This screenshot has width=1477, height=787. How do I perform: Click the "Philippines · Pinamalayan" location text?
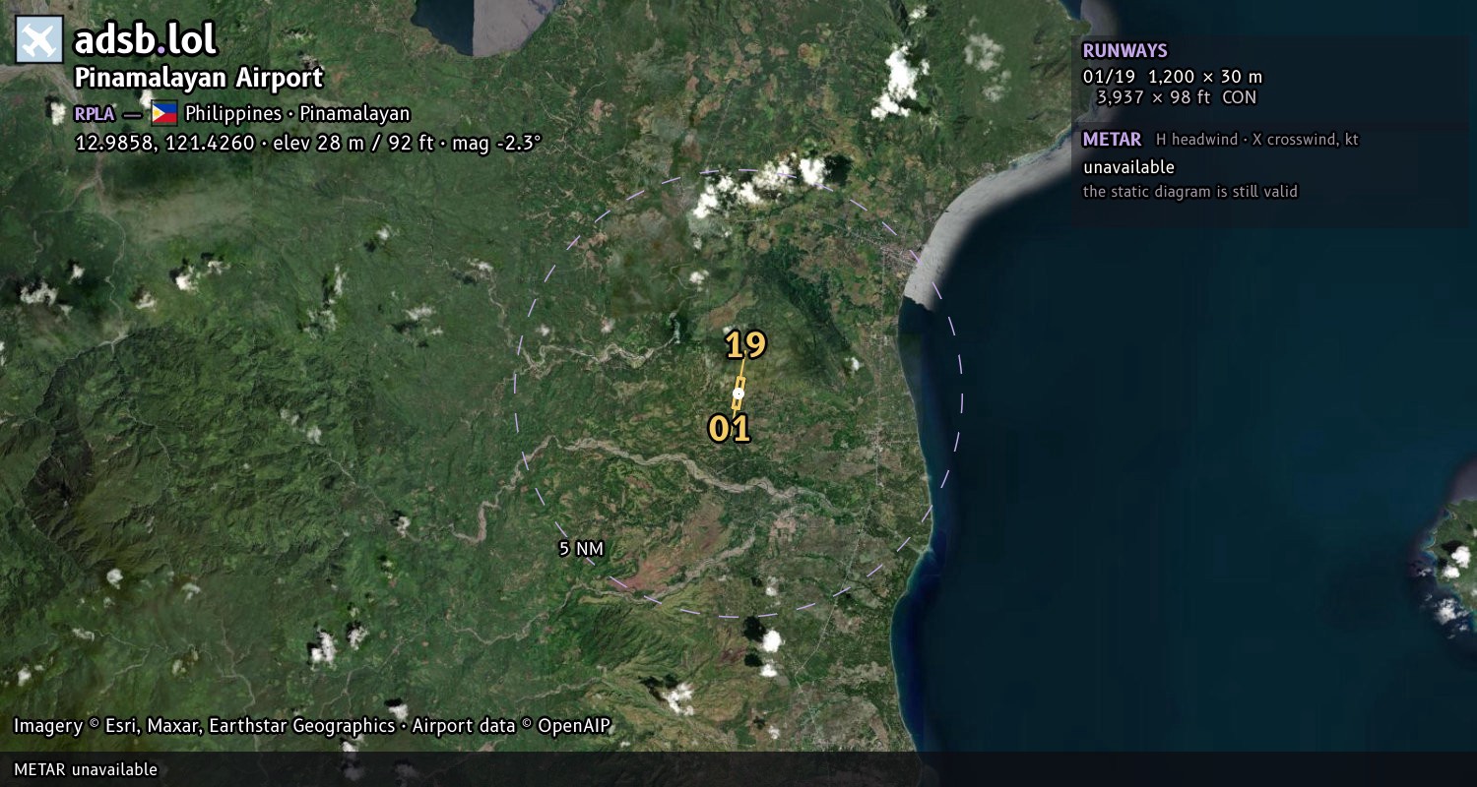(297, 113)
